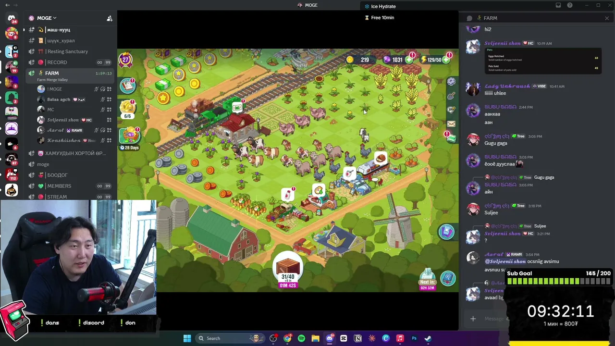Open Notion from the taskbar
Image resolution: width=615 pixels, height=346 pixels.
[x=358, y=338]
